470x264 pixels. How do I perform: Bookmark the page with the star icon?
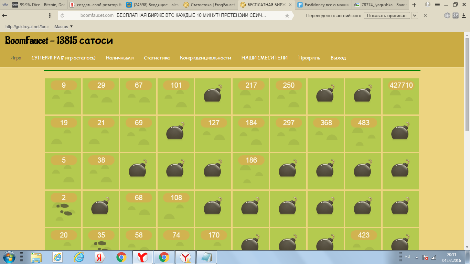click(287, 15)
